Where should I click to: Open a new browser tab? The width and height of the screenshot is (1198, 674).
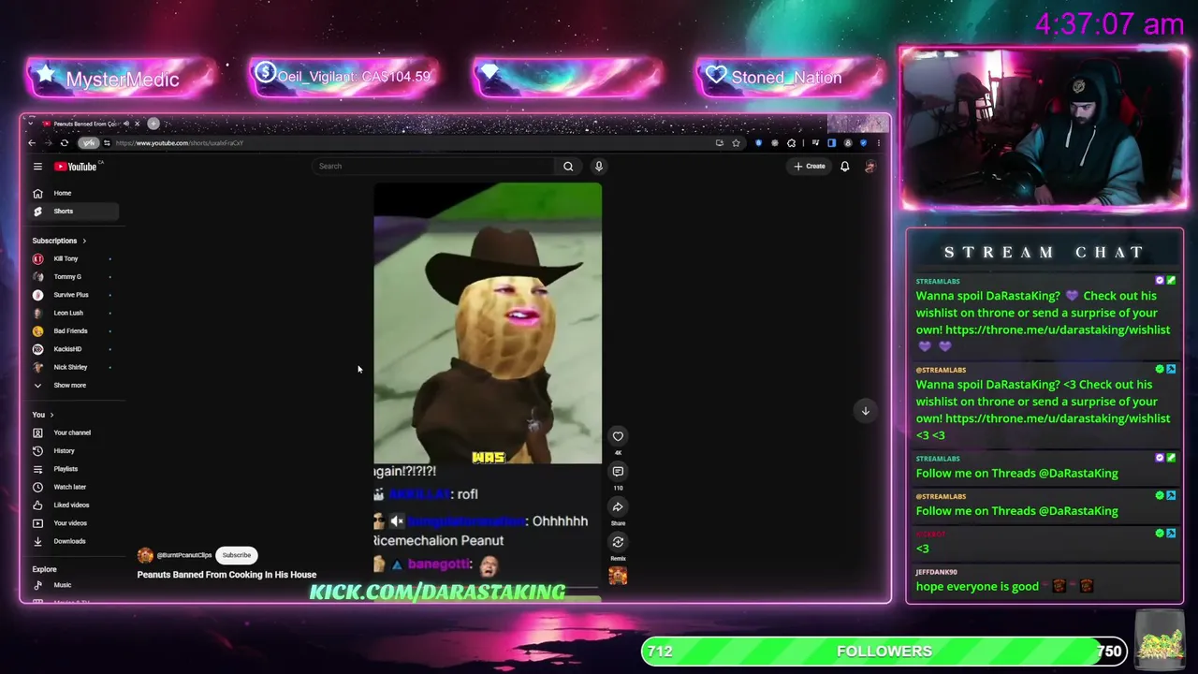coord(153,124)
